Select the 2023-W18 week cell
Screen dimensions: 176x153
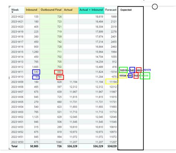point(17,37)
